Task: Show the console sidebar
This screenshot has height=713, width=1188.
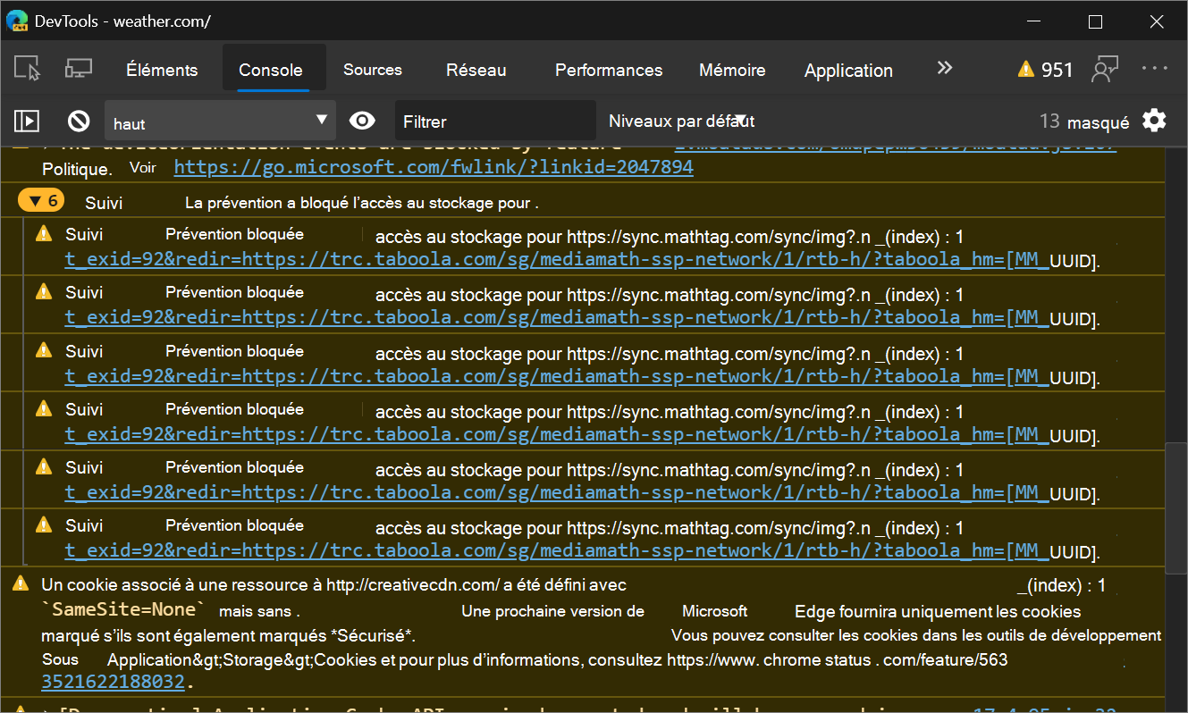Action: tap(28, 121)
